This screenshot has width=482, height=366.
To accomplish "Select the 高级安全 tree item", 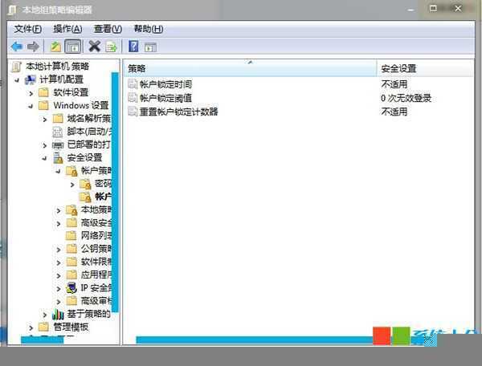I will (x=96, y=222).
